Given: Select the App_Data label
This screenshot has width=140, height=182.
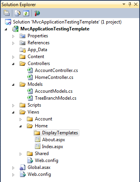Looking at the screenshot, I should point(37,50).
